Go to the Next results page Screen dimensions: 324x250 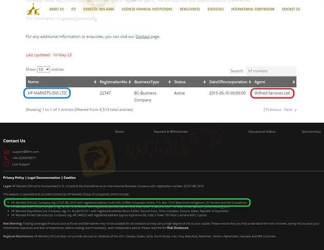pyautogui.click(x=290, y=110)
